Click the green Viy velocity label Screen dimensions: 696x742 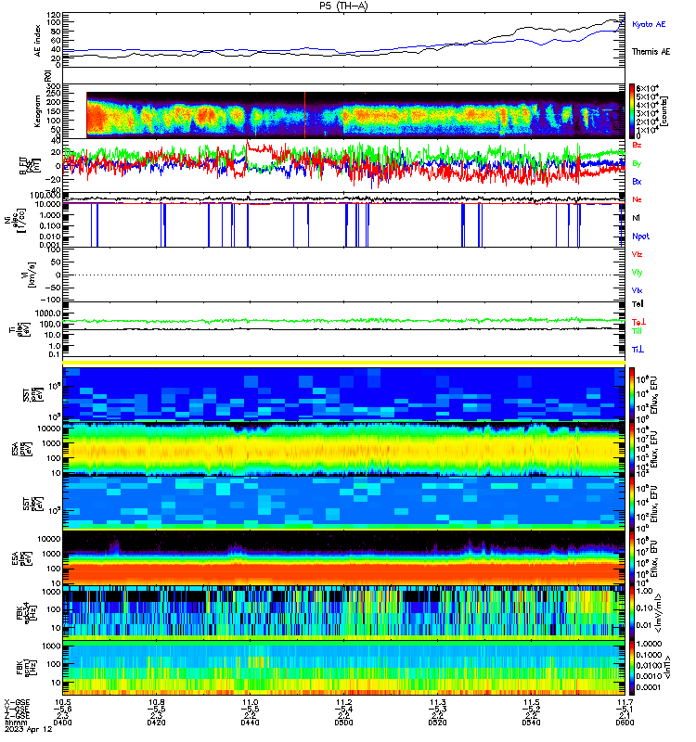point(637,273)
